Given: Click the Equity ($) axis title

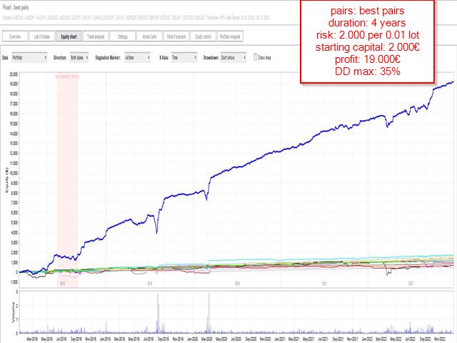Looking at the screenshot, I should click(x=6, y=179).
